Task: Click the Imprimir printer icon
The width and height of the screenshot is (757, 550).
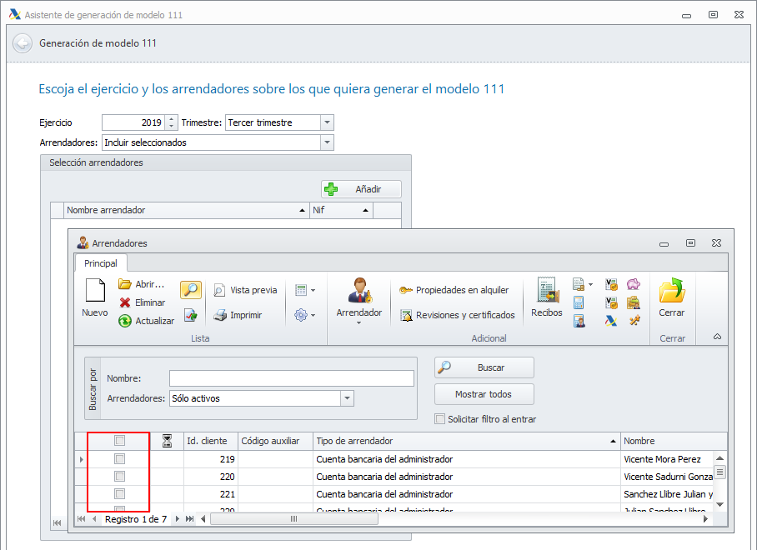Action: [x=220, y=315]
